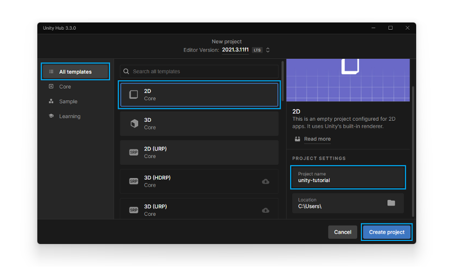Click the SRP icon of 3D (HDRP)
Image resolution: width=454 pixels, height=267 pixels.
pos(134,182)
